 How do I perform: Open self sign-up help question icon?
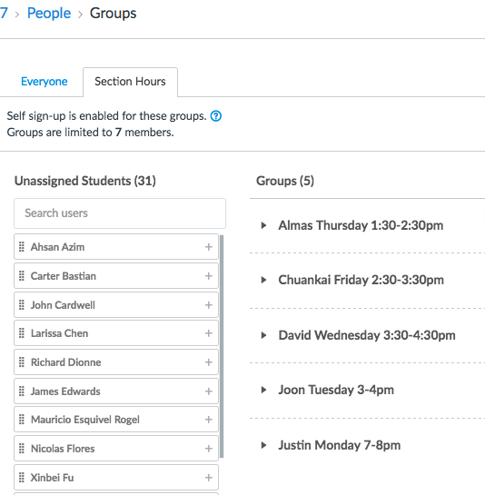216,116
